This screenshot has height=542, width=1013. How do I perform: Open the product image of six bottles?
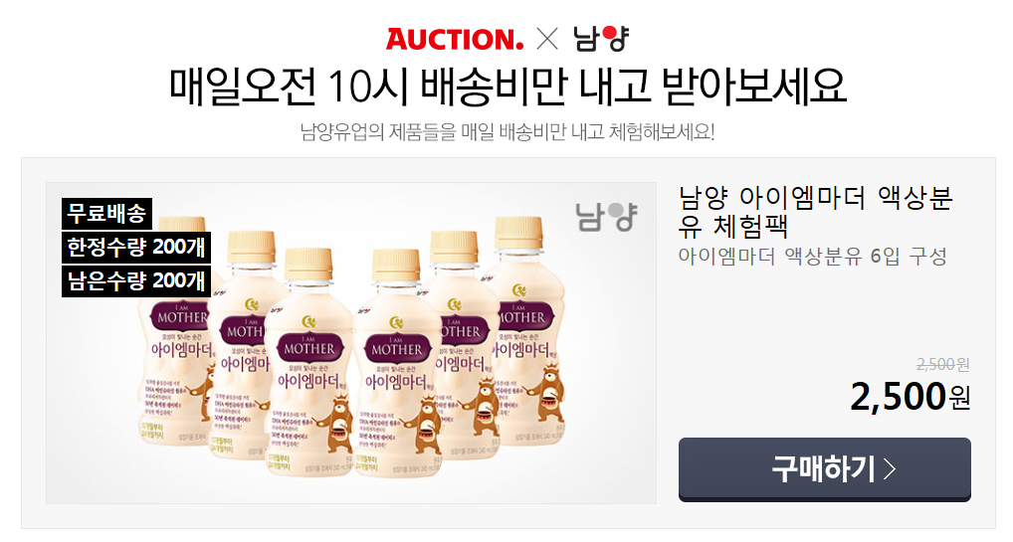pyautogui.click(x=351, y=343)
